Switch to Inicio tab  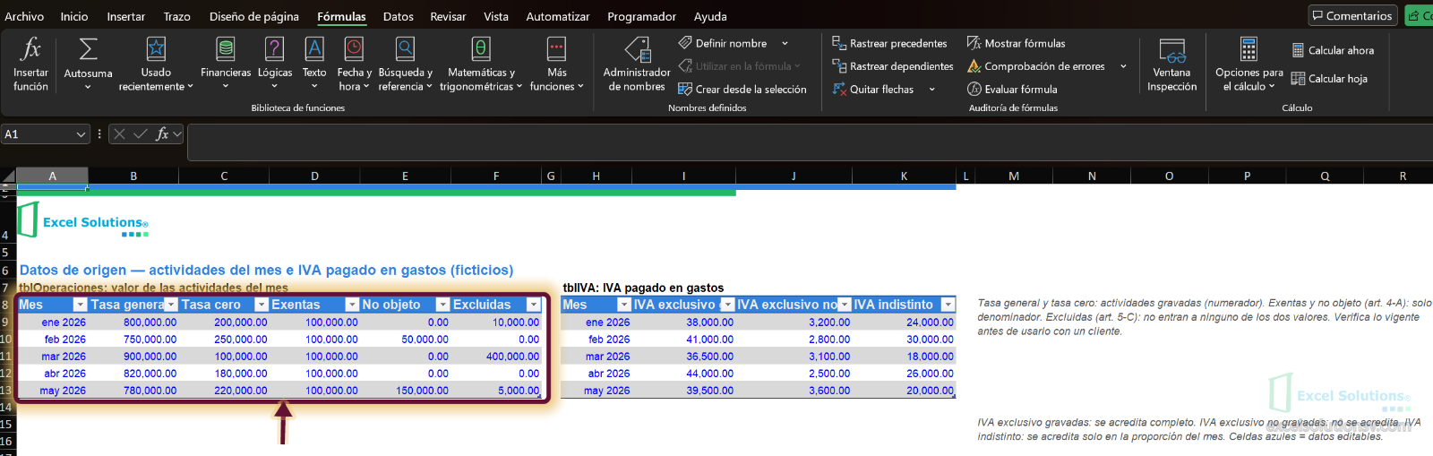pos(74,16)
